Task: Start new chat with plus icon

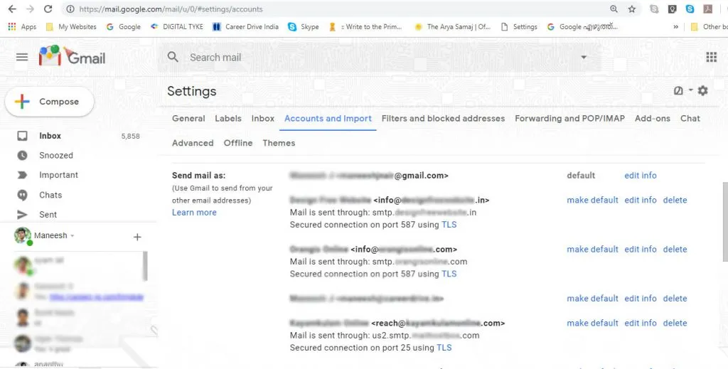Action: (137, 237)
